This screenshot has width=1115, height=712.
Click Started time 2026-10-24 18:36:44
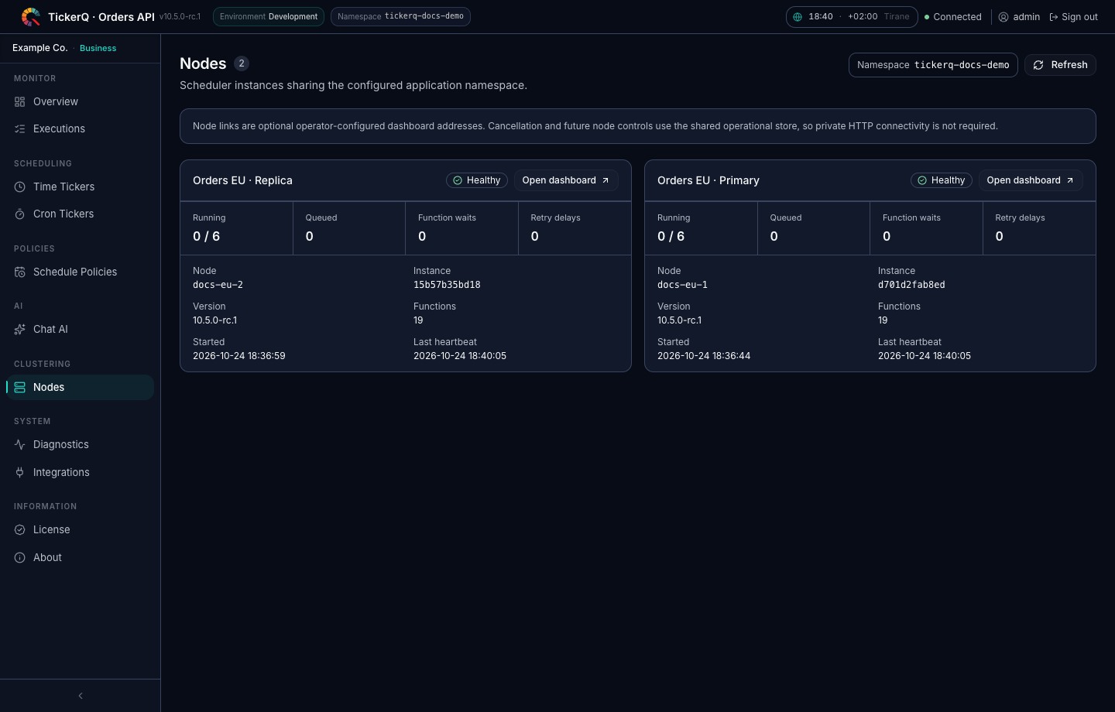(704, 356)
